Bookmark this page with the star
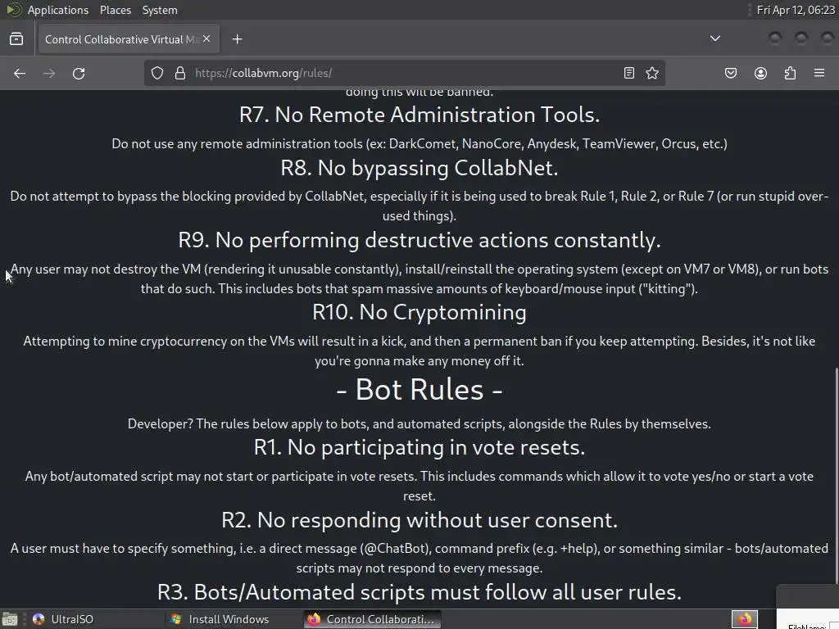839x629 pixels. coord(651,73)
